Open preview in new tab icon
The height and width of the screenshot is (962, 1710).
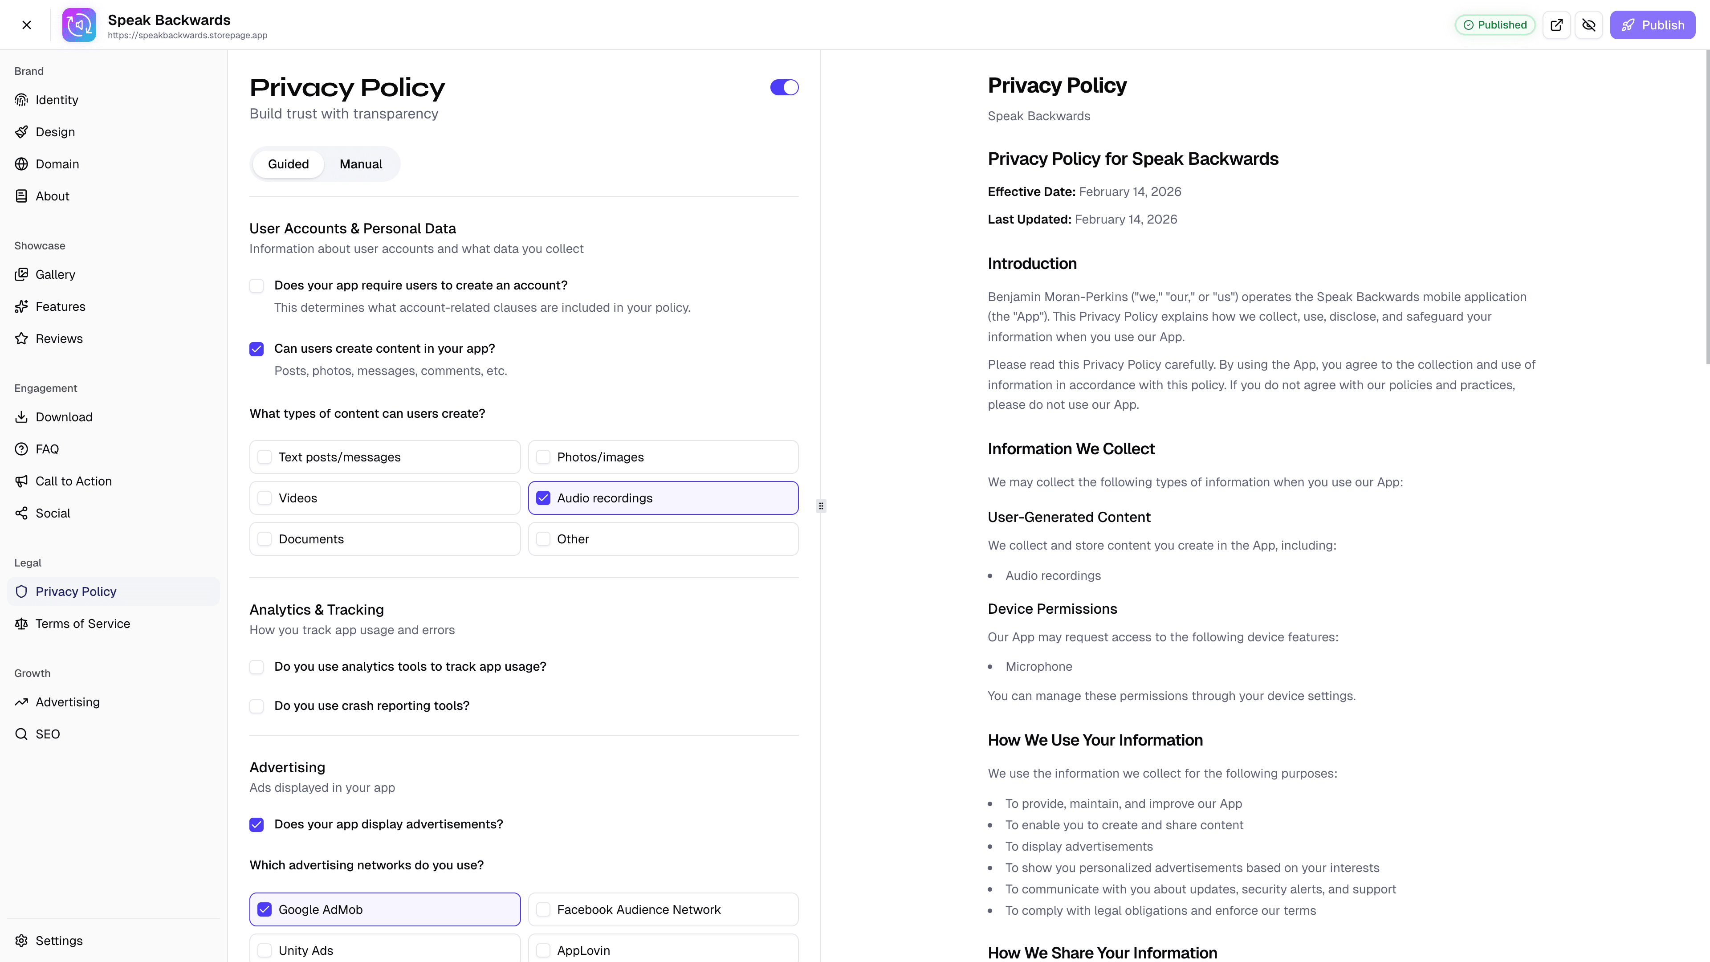(1557, 24)
